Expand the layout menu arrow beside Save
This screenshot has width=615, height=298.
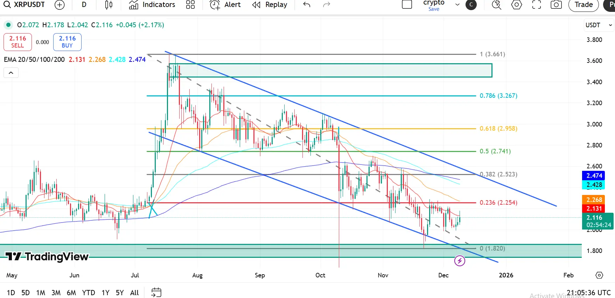(x=457, y=5)
